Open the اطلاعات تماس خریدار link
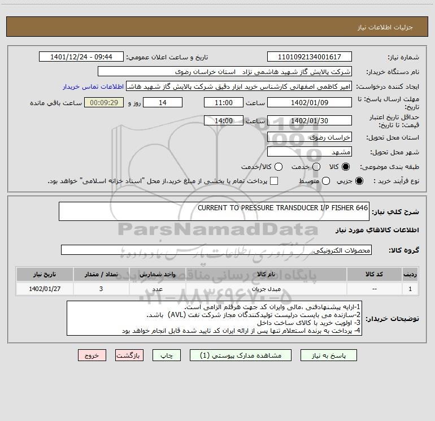The width and height of the screenshot is (435, 421). 93,86
